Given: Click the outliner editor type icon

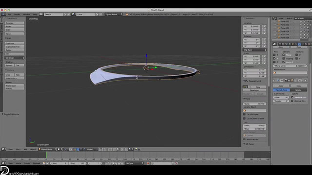Looking at the screenshot, I should pos(275,18).
